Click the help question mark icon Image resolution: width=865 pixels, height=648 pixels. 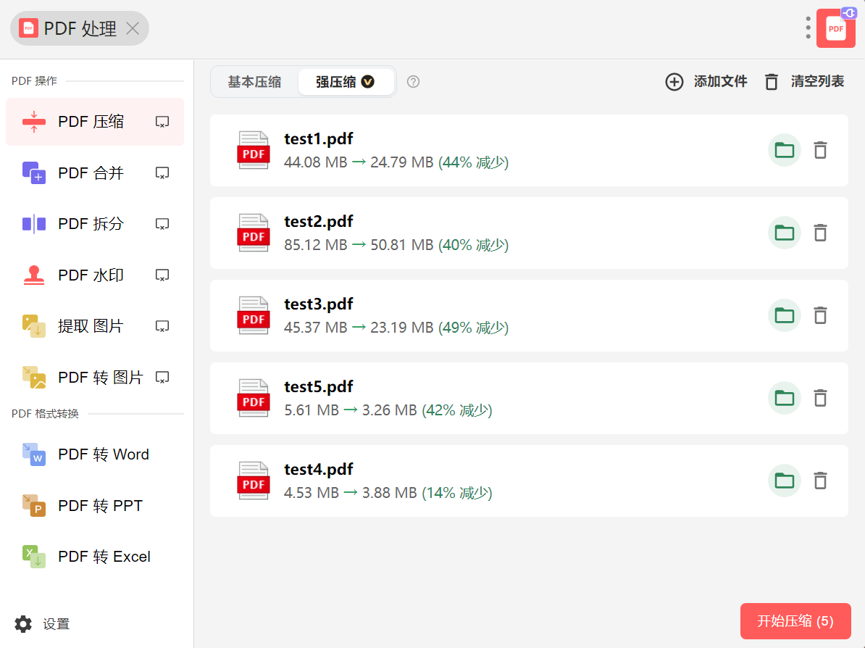(x=413, y=82)
